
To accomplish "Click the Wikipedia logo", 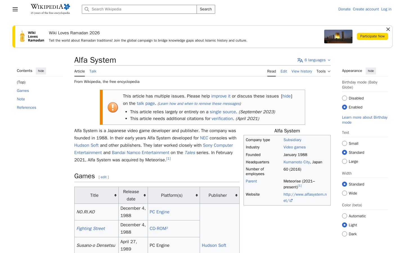I will (50, 9).
